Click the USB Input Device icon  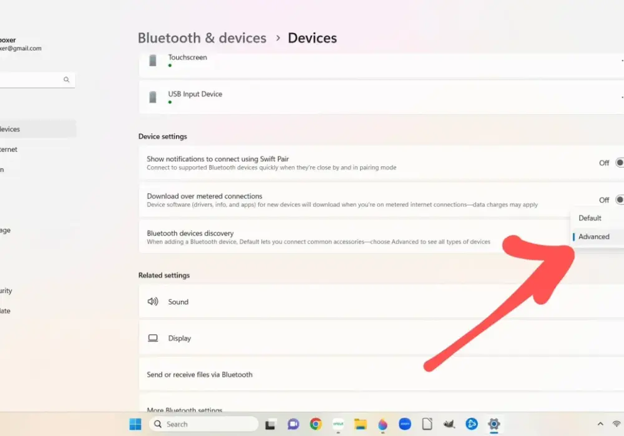click(x=152, y=97)
